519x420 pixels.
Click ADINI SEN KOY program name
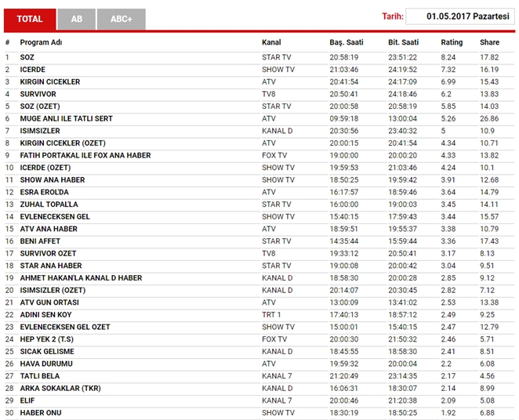[45, 314]
